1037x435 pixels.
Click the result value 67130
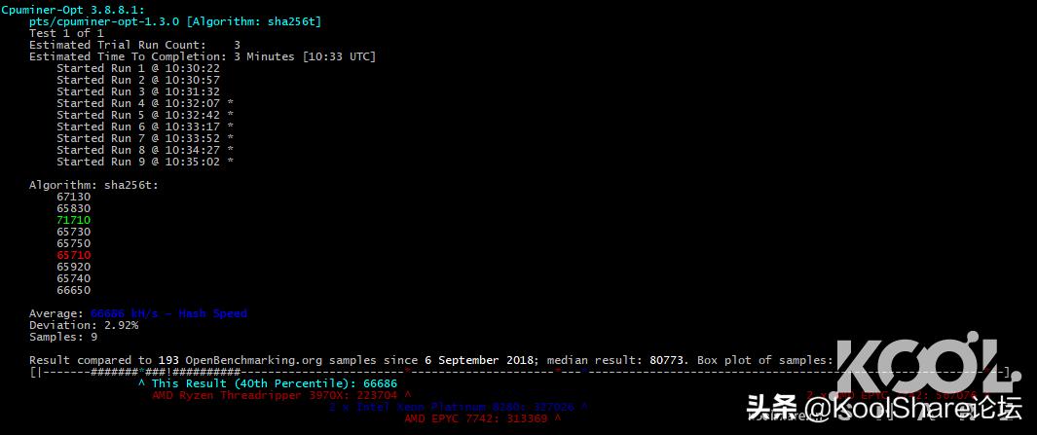coord(73,197)
